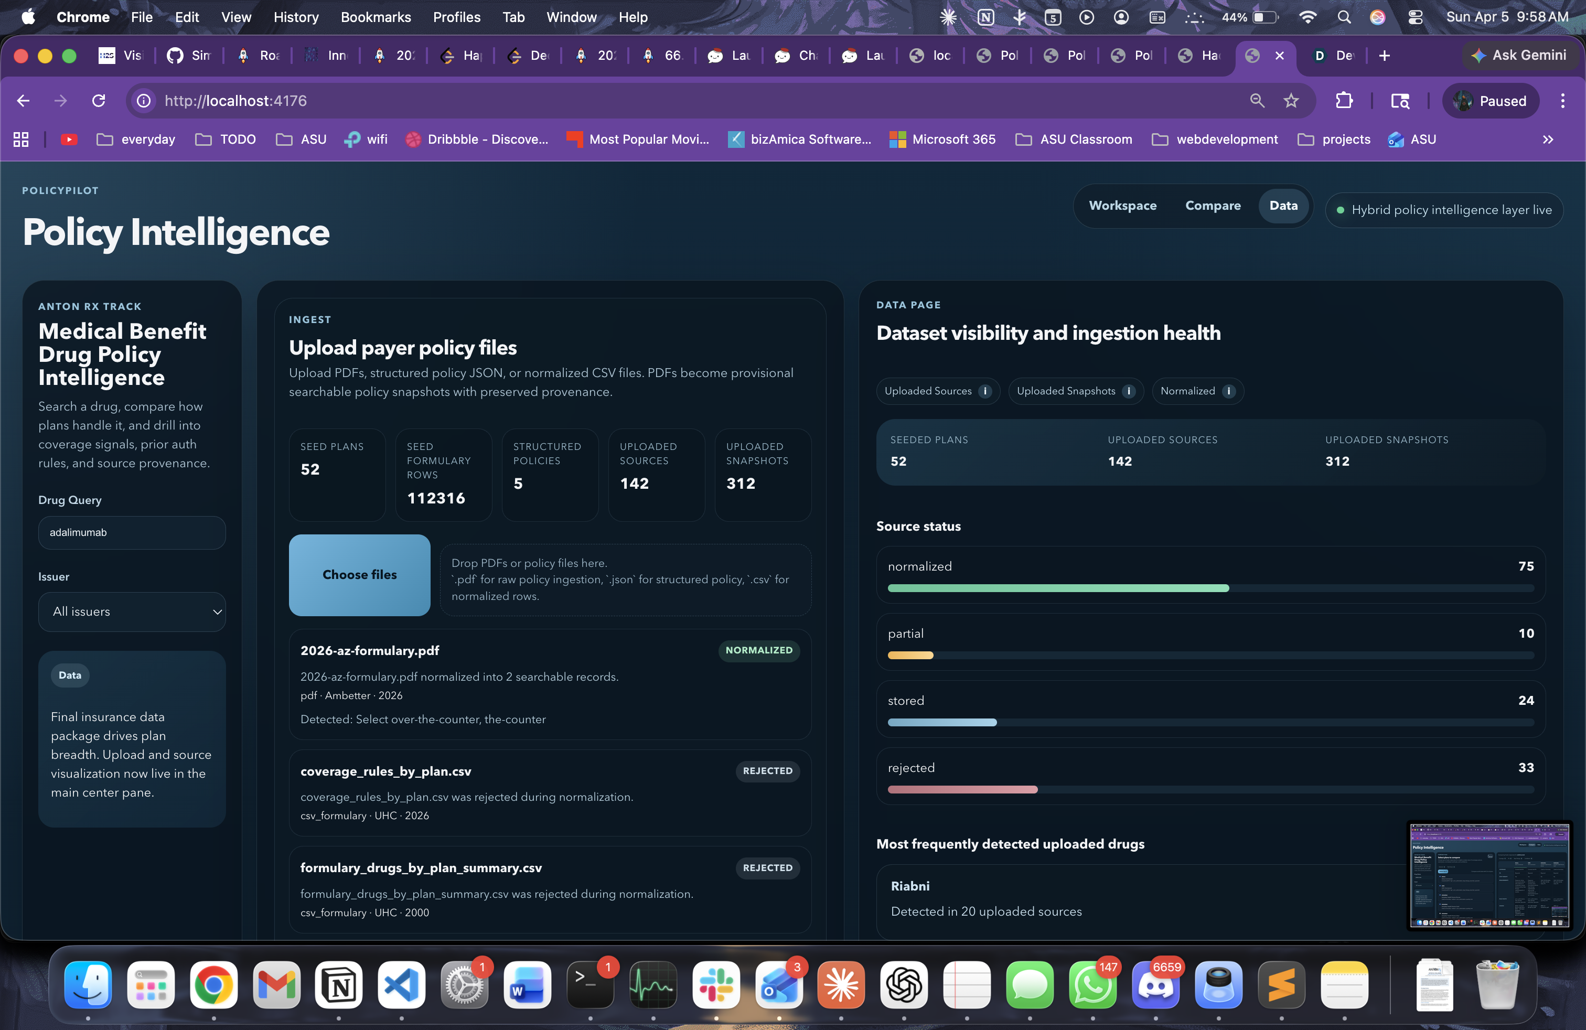The height and width of the screenshot is (1030, 1586).
Task: Click the zoom magnifier icon in address bar
Action: pos(1256,101)
